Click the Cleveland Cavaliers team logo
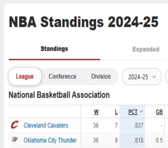 [15, 125]
